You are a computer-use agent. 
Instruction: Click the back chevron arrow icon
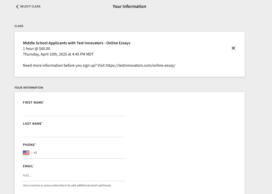pos(17,7)
